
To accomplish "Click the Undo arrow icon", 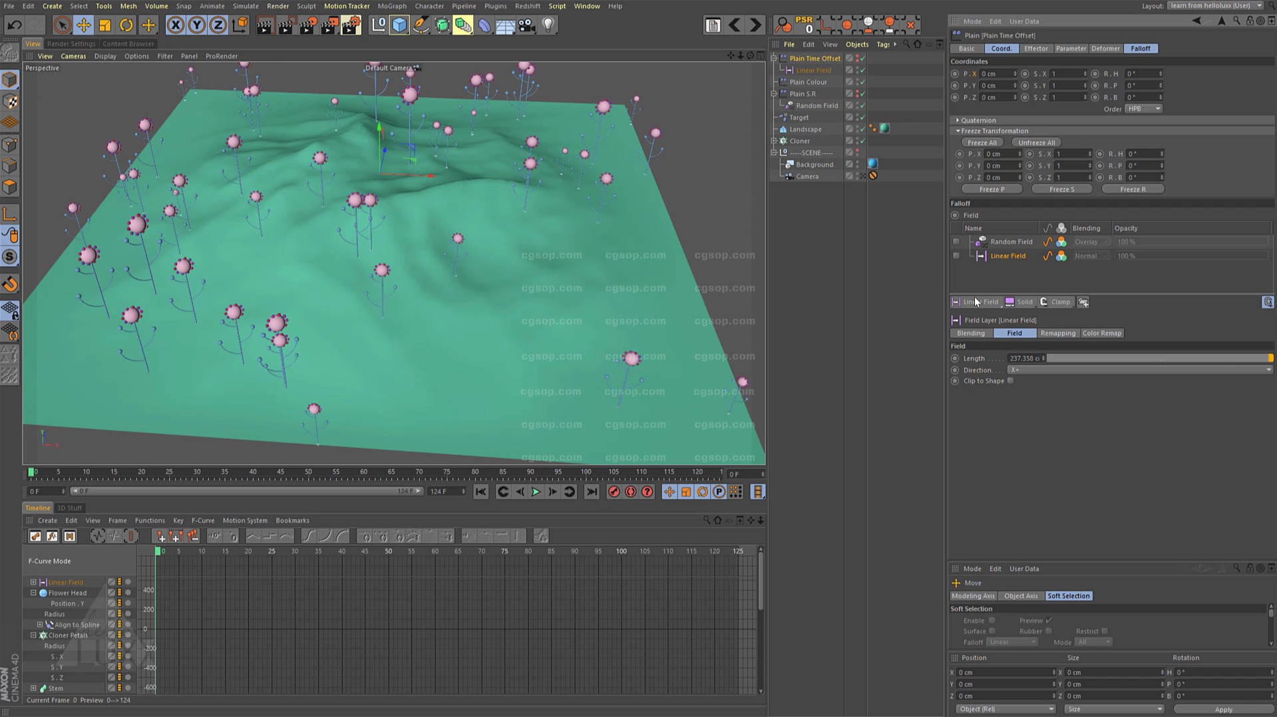I will point(14,25).
